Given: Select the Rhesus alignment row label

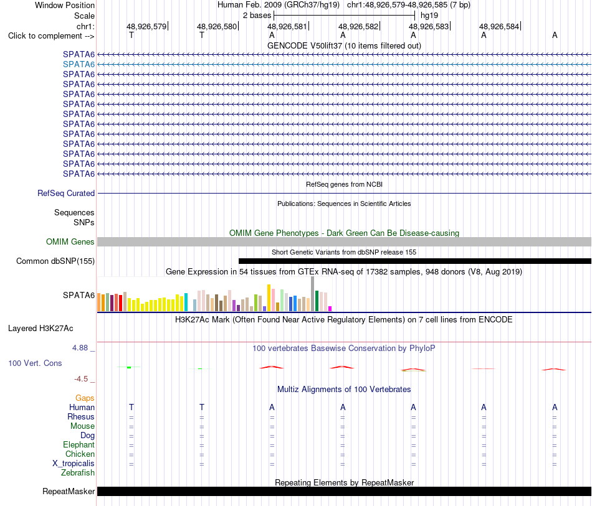Looking at the screenshot, I should click(x=81, y=416).
